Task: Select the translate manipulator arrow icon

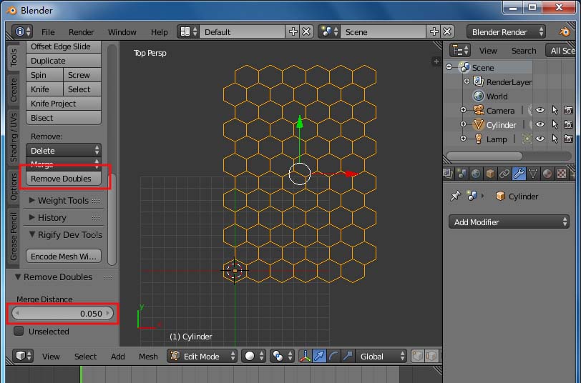Action: point(319,357)
